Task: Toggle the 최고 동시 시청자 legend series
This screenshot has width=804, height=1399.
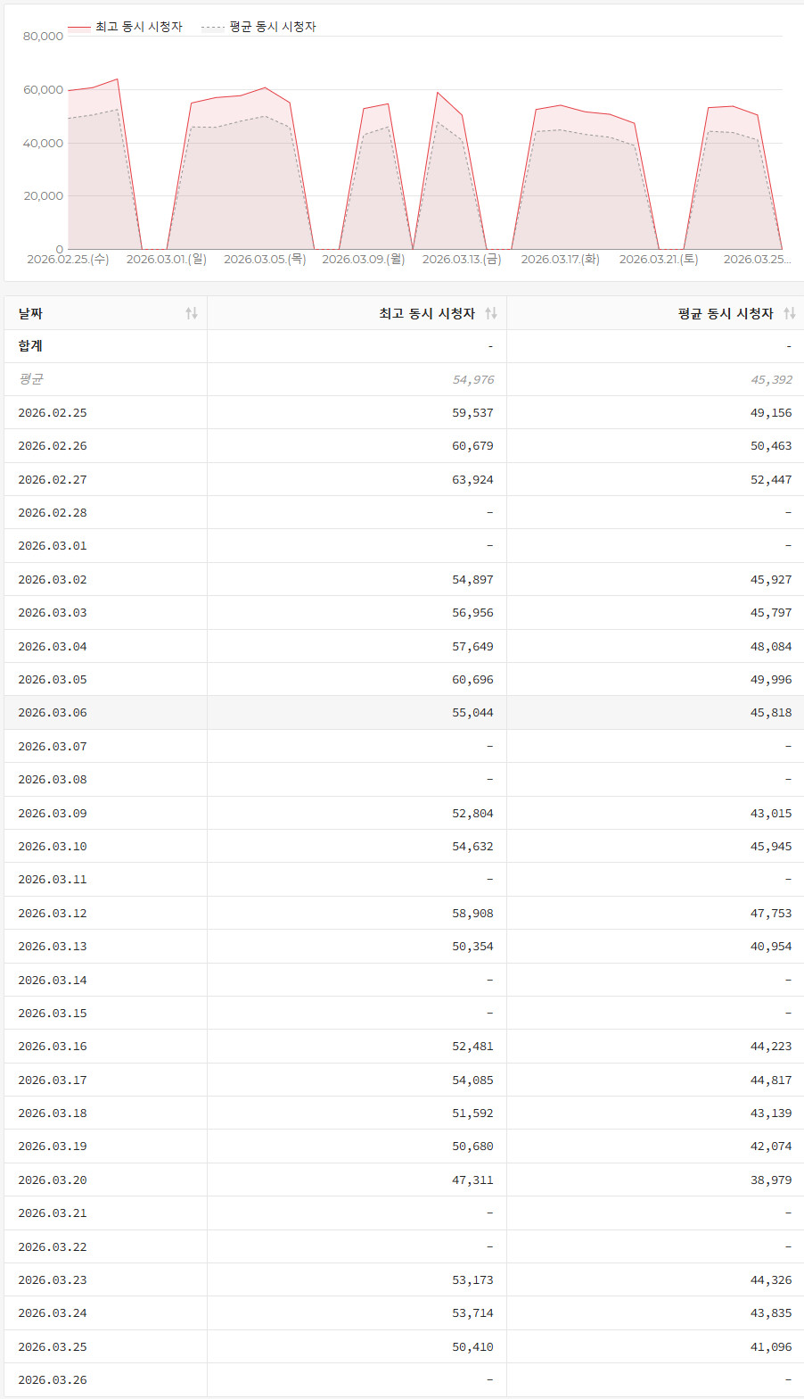Action: 138,27
